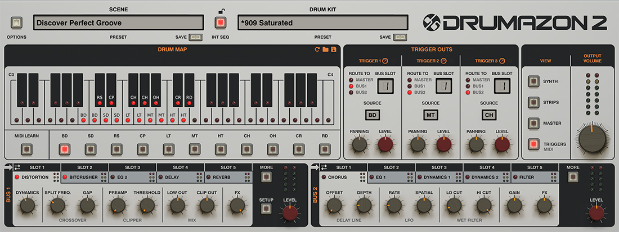The image size is (619, 232).
Task: Open Trigger 1 source BD selector
Action: point(373,115)
